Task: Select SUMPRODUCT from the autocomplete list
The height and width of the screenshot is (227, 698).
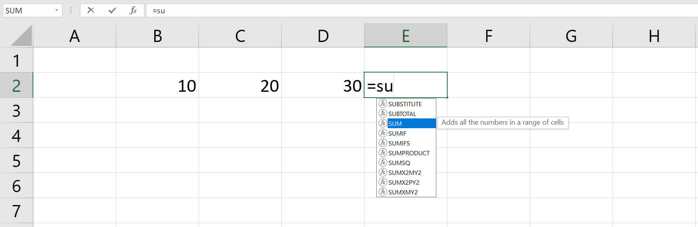Action: (406, 153)
